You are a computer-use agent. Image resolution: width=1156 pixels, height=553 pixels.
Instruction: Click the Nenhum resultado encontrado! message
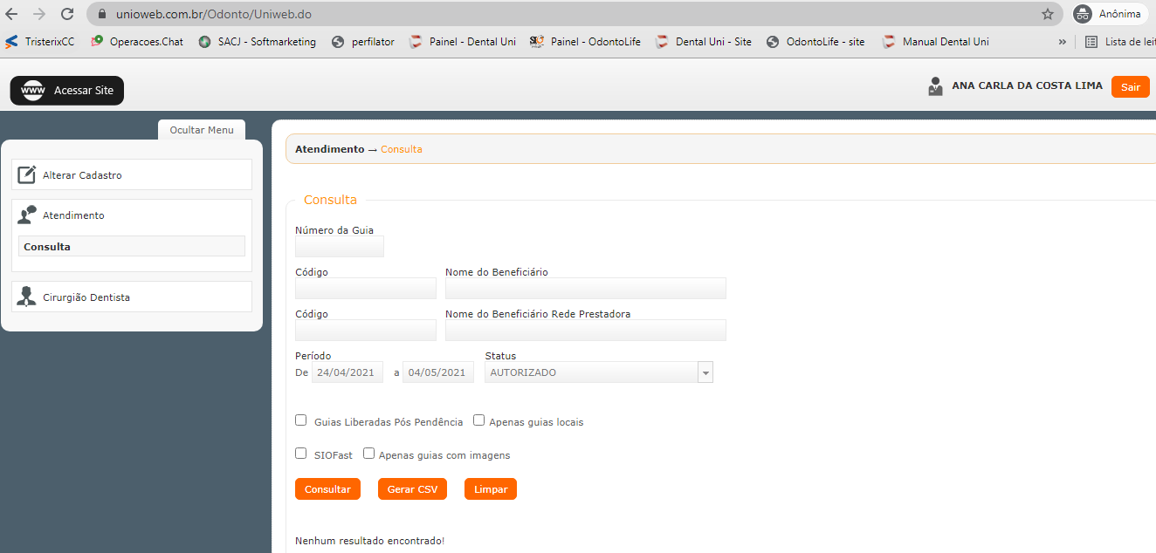(370, 541)
